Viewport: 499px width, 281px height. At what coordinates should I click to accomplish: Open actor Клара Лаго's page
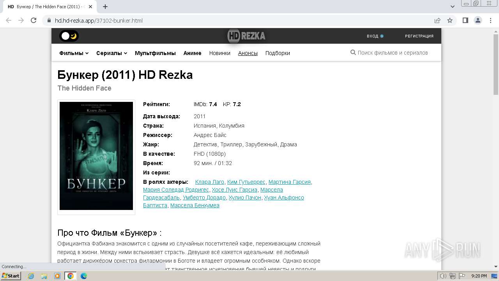click(x=209, y=182)
